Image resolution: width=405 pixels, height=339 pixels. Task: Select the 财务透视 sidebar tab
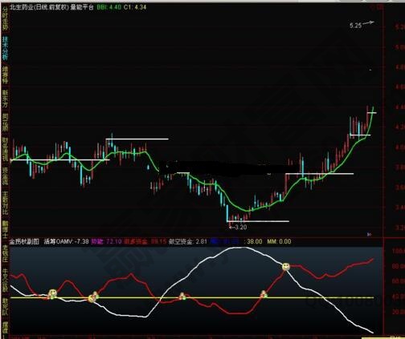[x=5, y=149]
